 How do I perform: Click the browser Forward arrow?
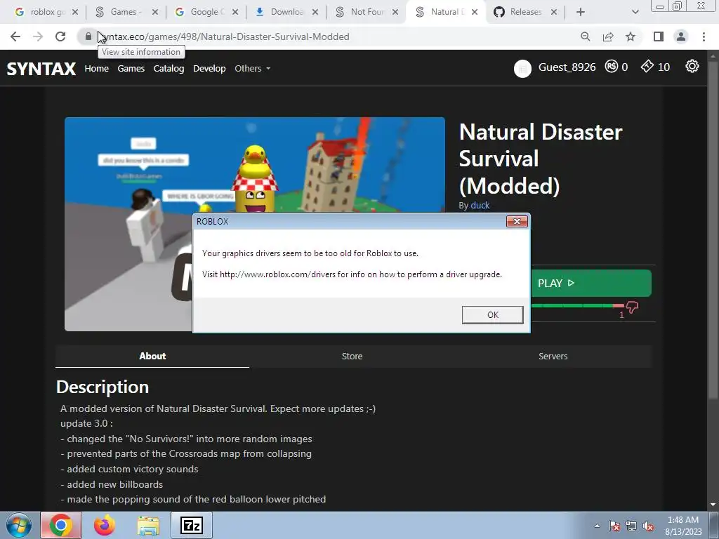click(38, 36)
